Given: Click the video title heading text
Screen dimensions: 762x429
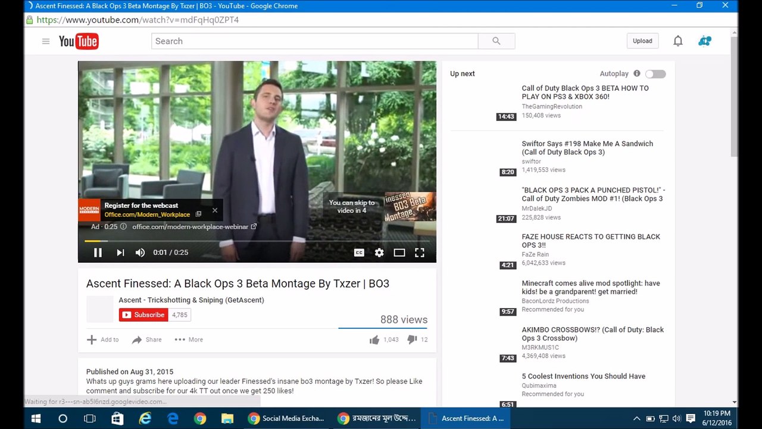Looking at the screenshot, I should (238, 284).
